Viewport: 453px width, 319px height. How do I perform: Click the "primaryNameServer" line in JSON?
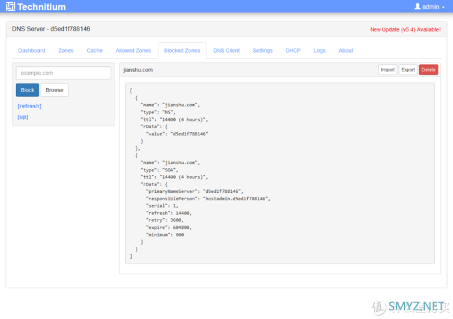click(x=195, y=192)
